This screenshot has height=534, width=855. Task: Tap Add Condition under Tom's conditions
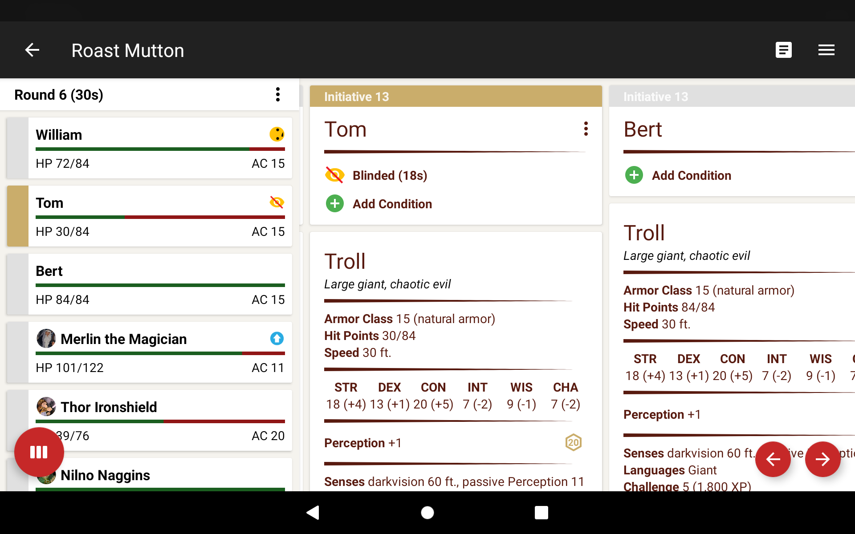[392, 204]
